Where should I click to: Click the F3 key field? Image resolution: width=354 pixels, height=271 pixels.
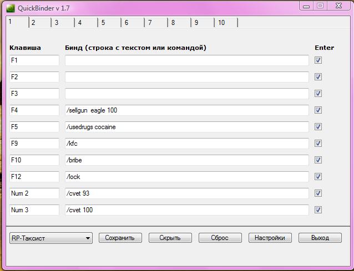(34, 94)
